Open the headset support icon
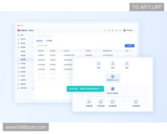The height and width of the screenshot is (134, 167). click(109, 30)
